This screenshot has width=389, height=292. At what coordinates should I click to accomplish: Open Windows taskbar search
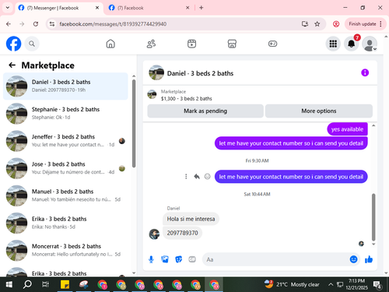point(27,284)
